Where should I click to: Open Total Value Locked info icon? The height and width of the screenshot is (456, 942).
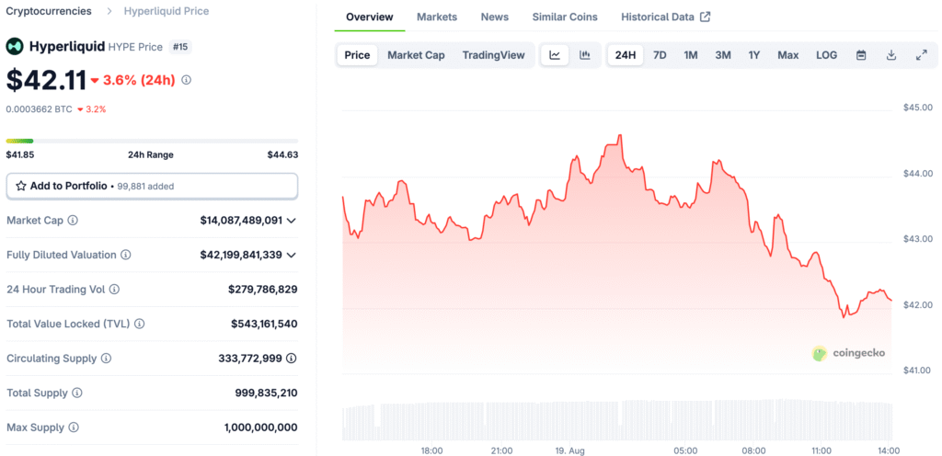(x=140, y=324)
